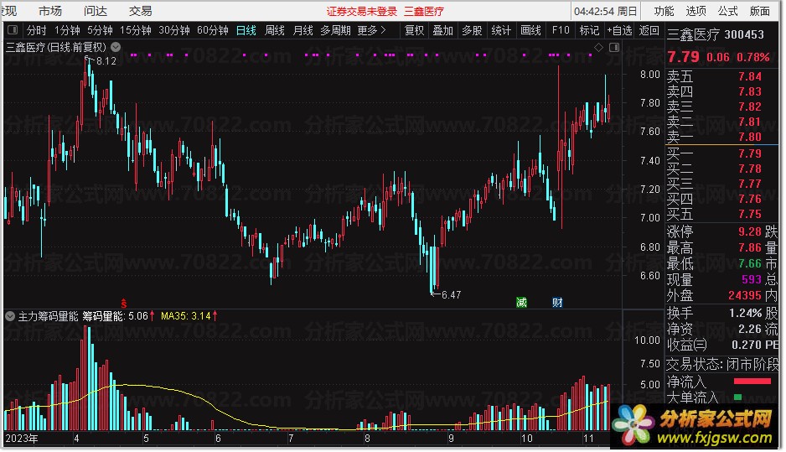Screen dimensions: 786x452
Task: Select the 30分钟 period
Action: [x=174, y=30]
